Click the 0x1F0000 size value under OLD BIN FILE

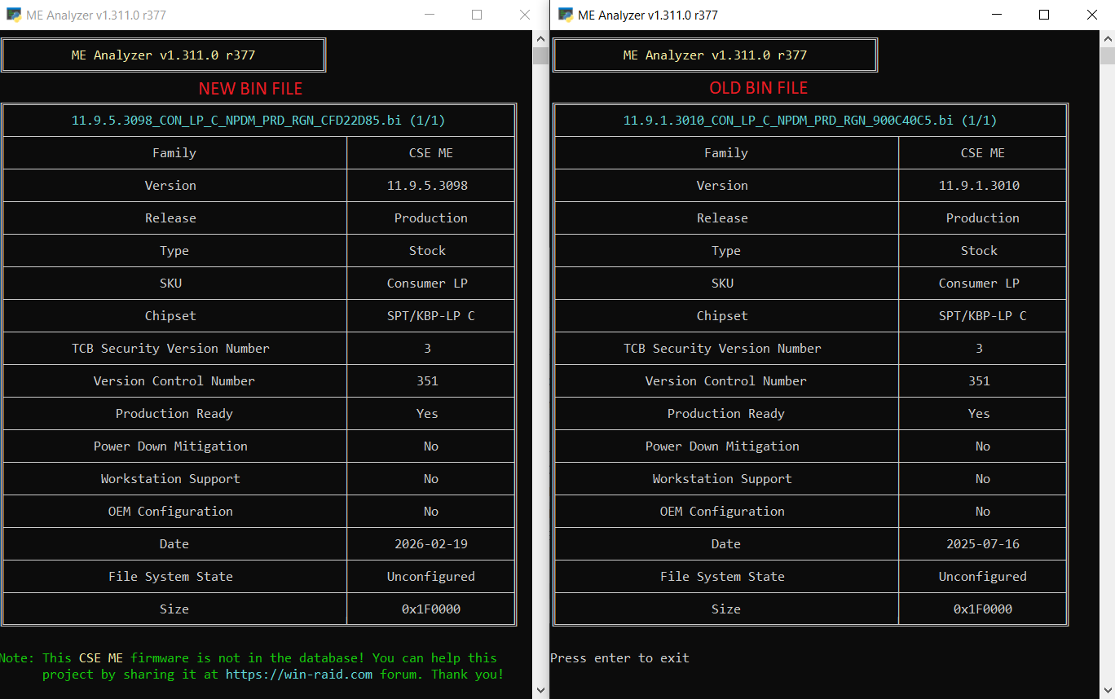click(x=982, y=609)
